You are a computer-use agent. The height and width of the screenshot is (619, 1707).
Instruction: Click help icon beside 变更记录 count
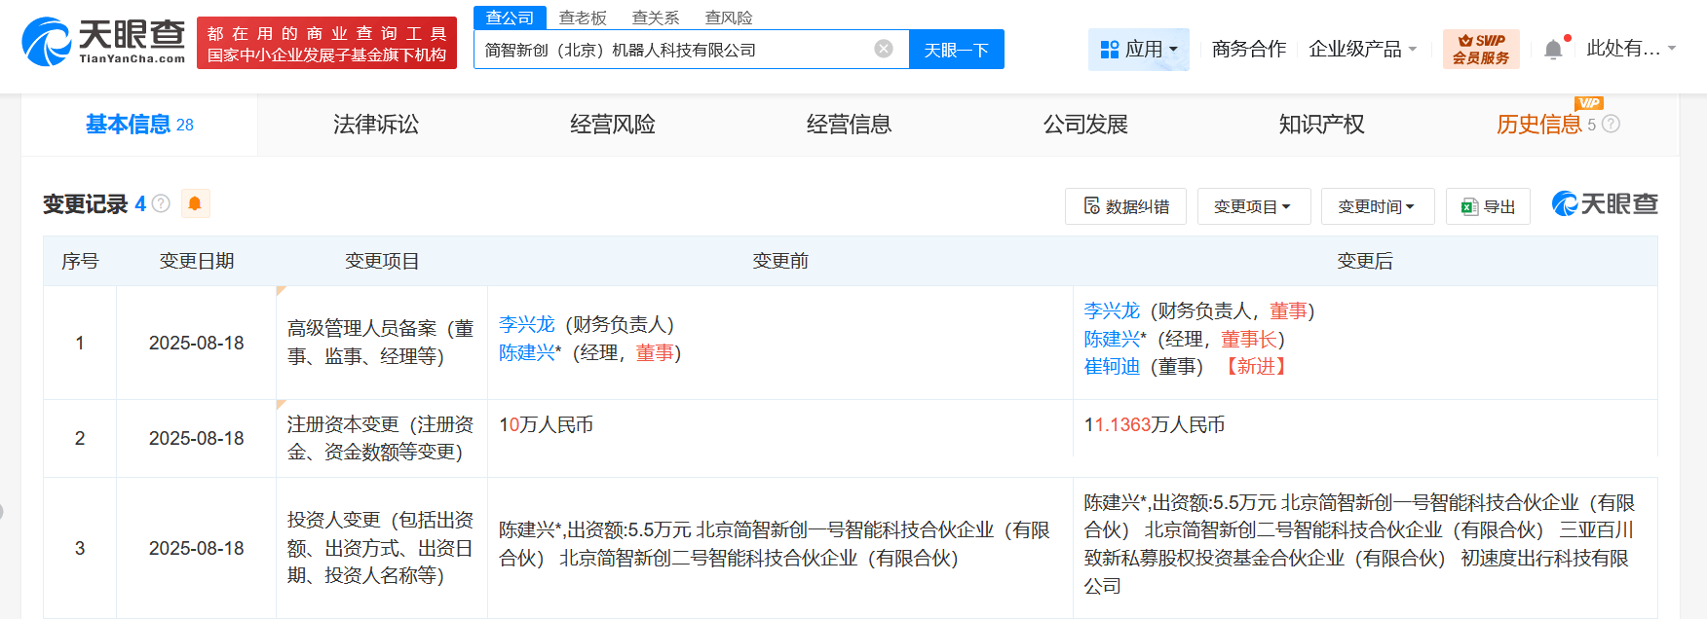162,203
